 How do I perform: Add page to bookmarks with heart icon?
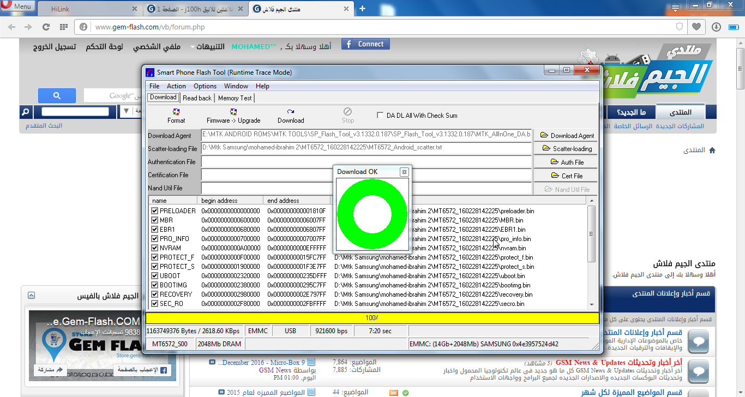click(696, 27)
